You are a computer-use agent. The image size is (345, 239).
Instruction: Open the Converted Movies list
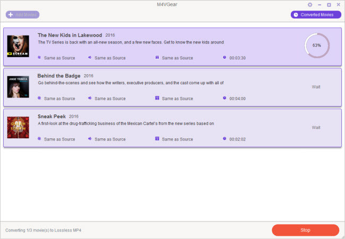tap(316, 15)
